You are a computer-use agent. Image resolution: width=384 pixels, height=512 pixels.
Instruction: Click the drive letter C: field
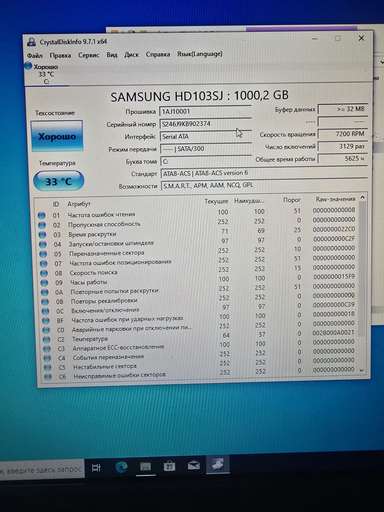(206, 161)
